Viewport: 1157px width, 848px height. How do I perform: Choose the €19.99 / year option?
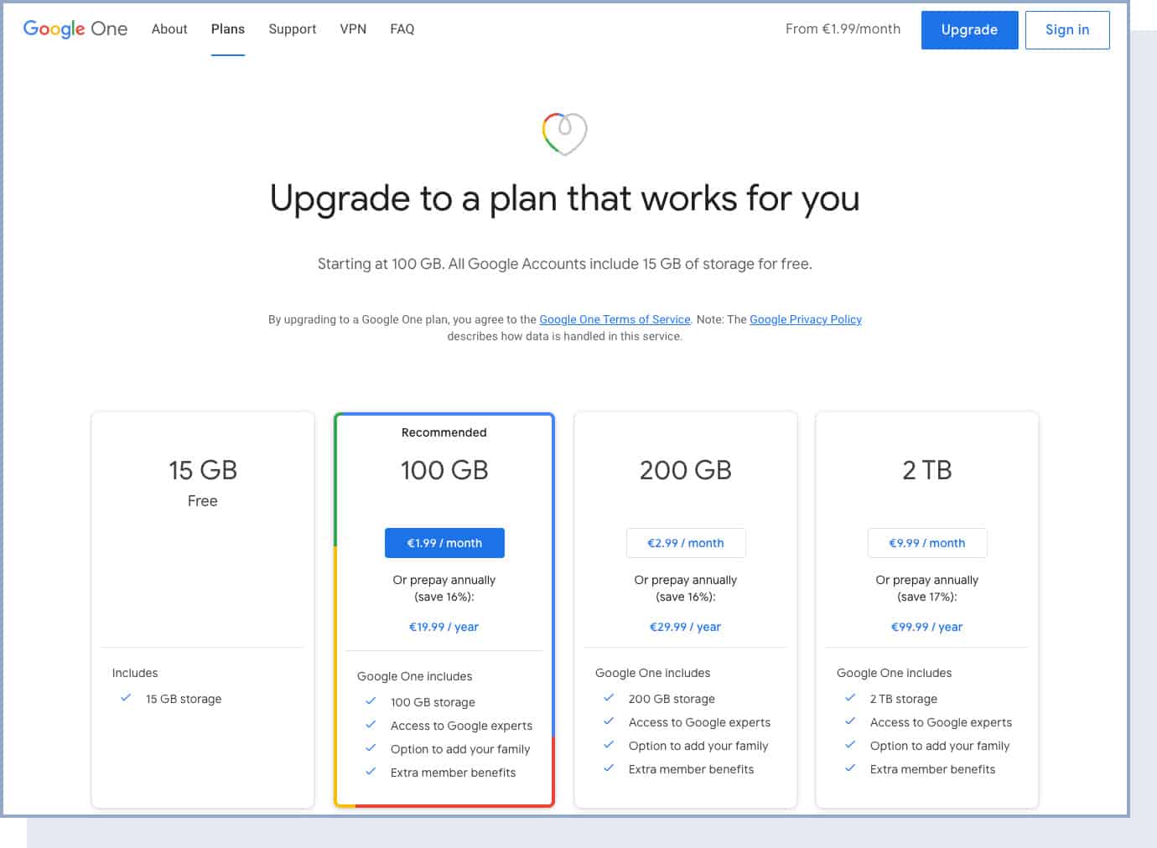coord(444,627)
